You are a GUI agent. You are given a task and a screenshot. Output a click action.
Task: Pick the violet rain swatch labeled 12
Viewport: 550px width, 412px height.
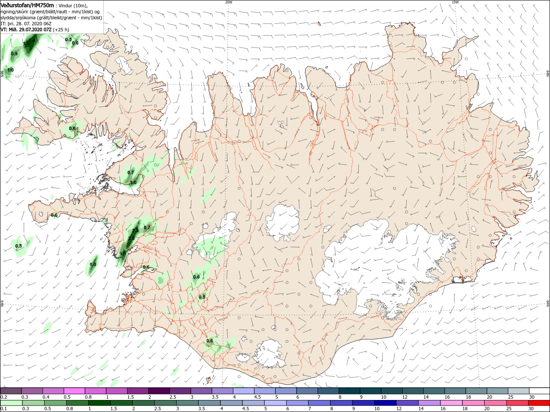407,403
